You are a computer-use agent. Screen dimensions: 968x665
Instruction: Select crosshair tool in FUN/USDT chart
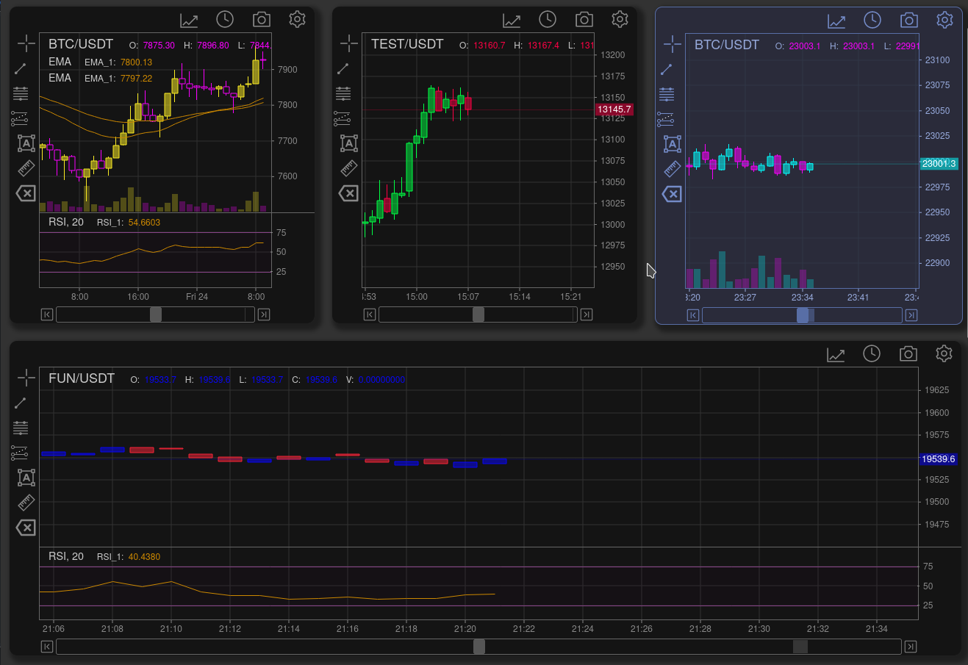(x=26, y=378)
